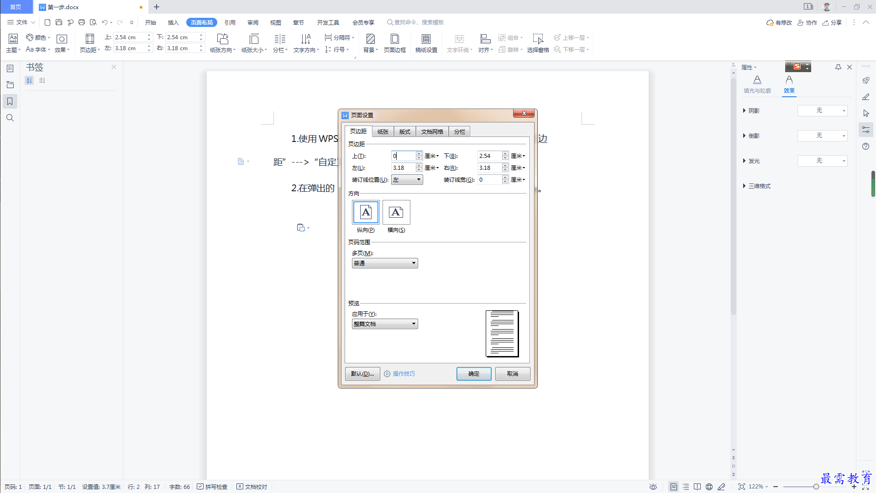Click the save icon in quick toolbar
Image resolution: width=876 pixels, height=493 pixels.
[59, 22]
